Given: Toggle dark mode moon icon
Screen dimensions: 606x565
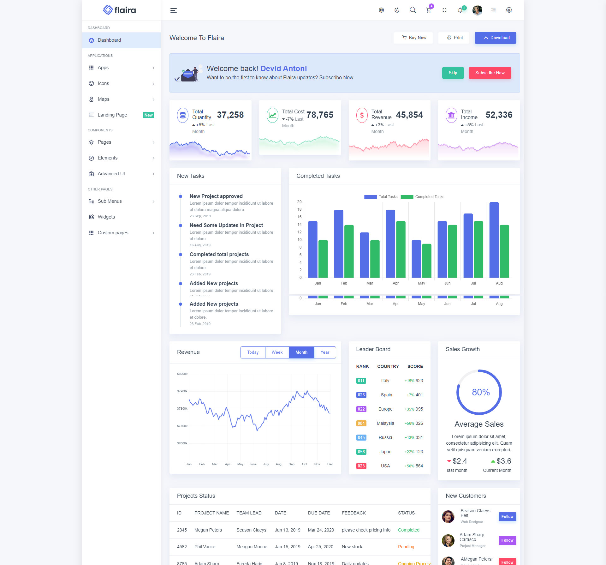Looking at the screenshot, I should click(x=397, y=10).
